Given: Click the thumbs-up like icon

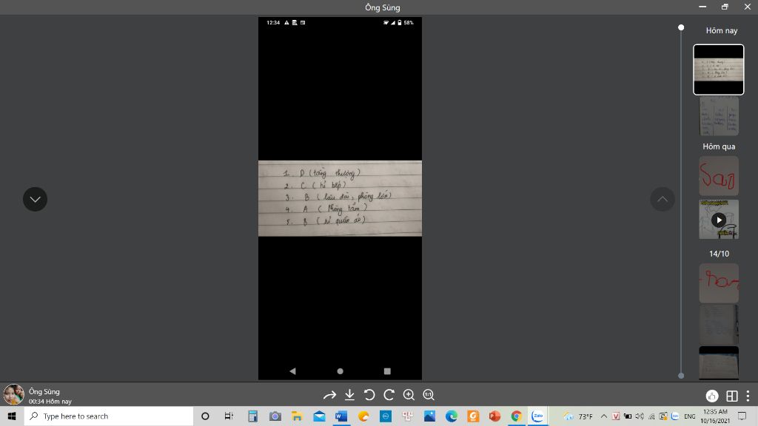Looking at the screenshot, I should coord(711,396).
